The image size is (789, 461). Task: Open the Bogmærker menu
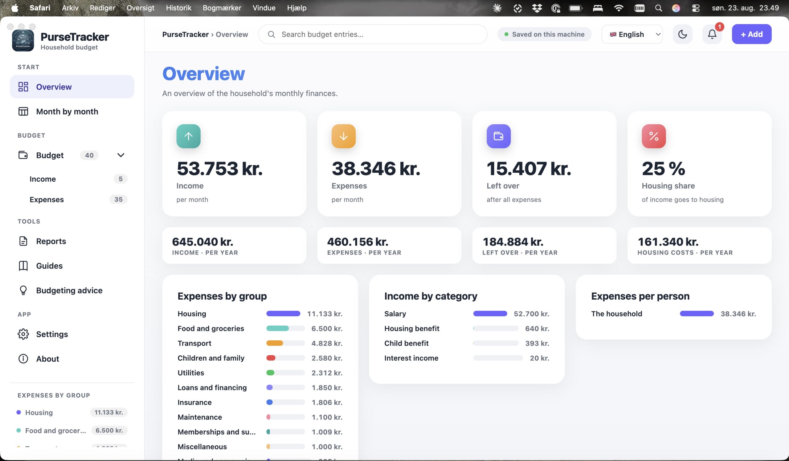tap(222, 8)
